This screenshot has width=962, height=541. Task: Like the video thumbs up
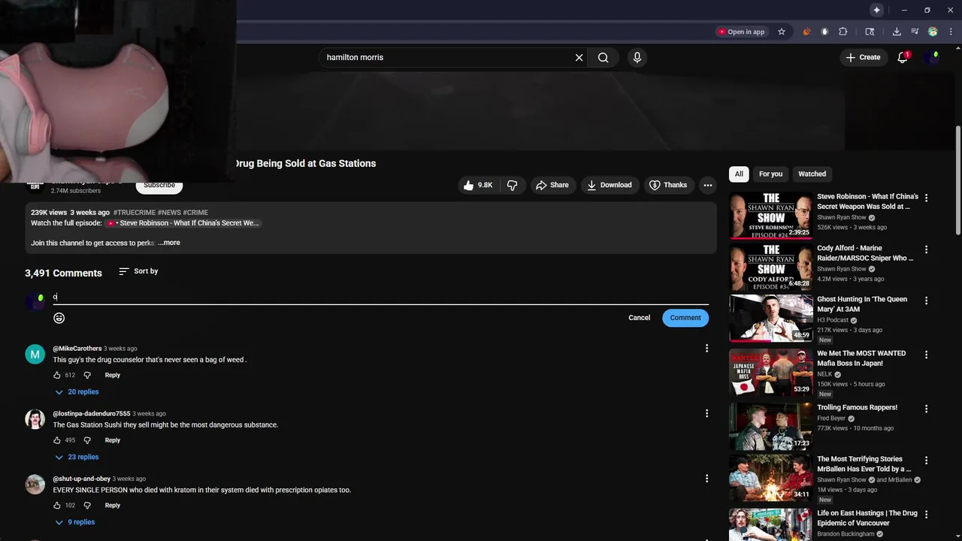[478, 185]
